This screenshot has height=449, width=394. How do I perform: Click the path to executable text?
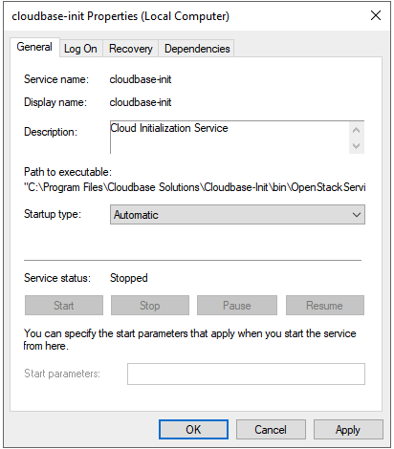tap(195, 187)
